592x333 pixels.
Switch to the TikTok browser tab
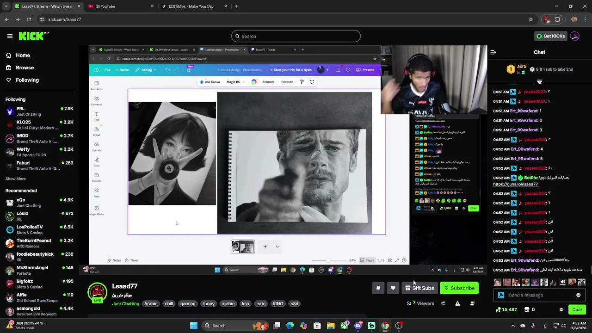click(194, 6)
